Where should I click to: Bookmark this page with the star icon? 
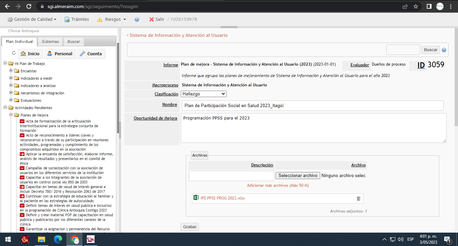coord(416,6)
